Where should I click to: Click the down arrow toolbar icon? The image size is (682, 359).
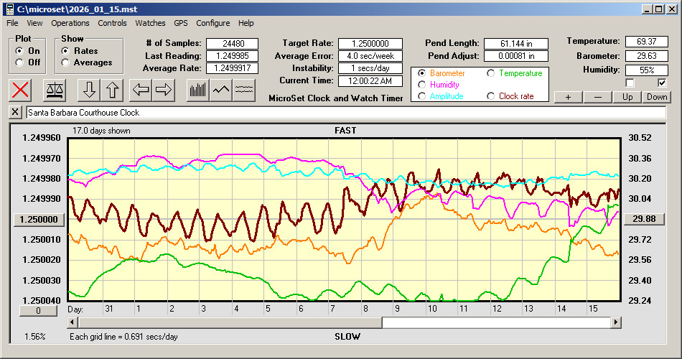pyautogui.click(x=88, y=90)
